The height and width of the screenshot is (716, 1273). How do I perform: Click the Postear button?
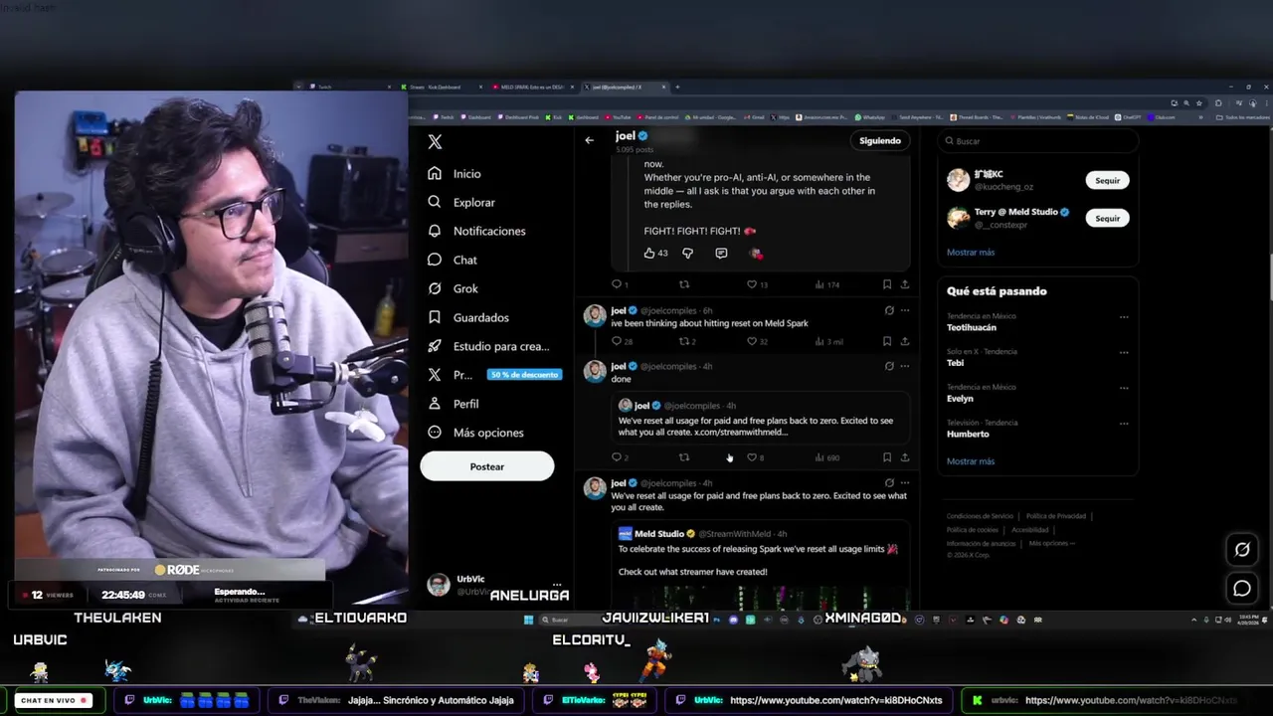coord(486,466)
